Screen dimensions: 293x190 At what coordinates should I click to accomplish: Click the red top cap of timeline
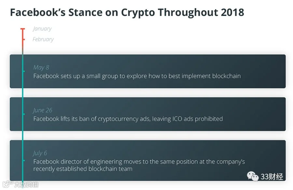coord(22,29)
